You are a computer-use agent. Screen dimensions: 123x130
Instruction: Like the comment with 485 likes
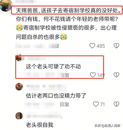[92, 46]
